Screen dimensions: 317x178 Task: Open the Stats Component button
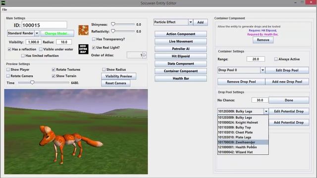click(181, 64)
